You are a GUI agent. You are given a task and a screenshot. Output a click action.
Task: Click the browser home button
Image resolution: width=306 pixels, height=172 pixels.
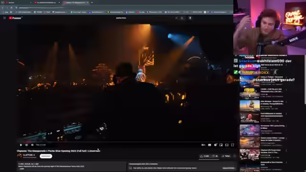tap(11, 8)
